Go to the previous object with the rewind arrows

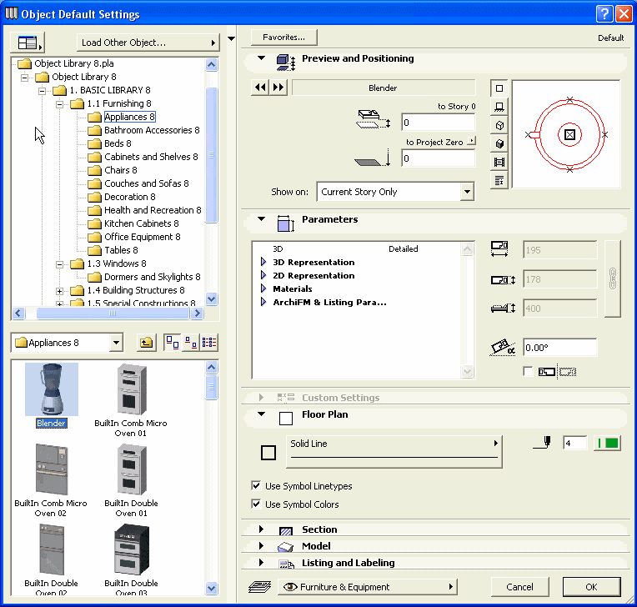coord(260,88)
